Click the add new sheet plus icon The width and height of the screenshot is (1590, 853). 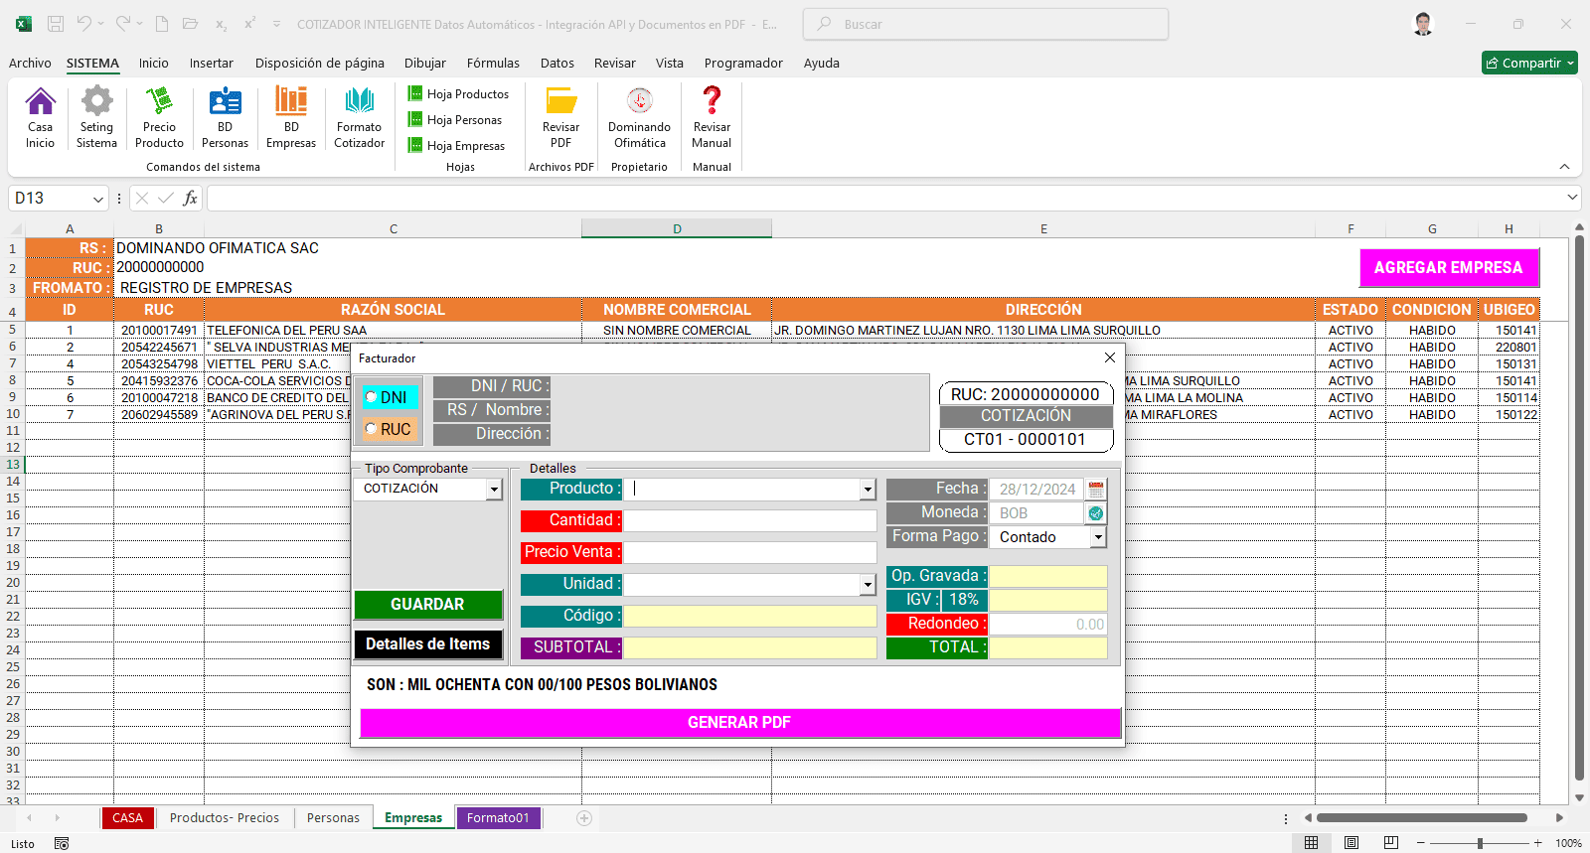click(x=584, y=818)
